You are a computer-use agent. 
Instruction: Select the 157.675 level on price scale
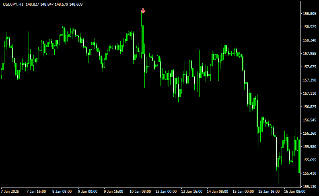coord(309,67)
